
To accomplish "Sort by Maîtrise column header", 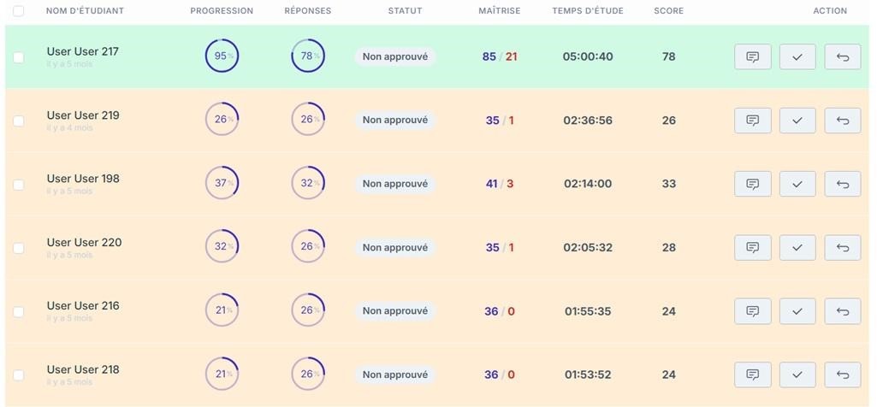I will pyautogui.click(x=500, y=10).
